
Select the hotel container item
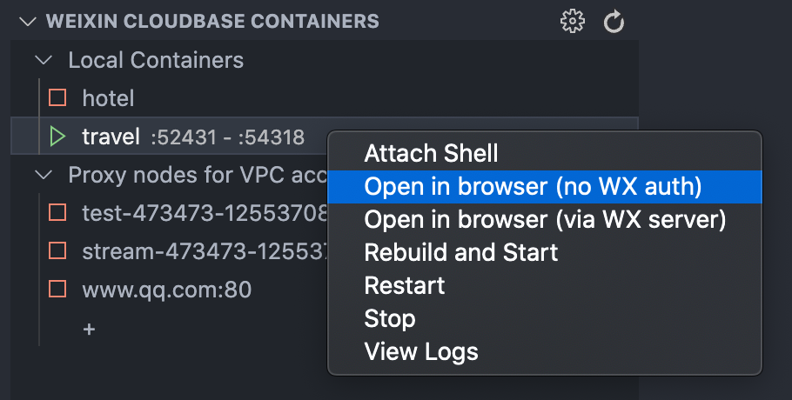coord(108,97)
